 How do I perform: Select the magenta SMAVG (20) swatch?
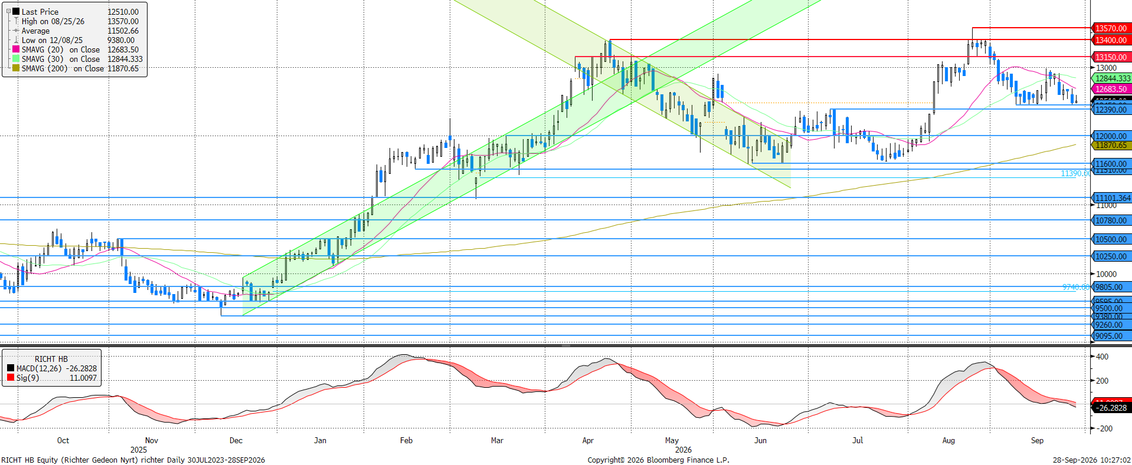tap(17, 50)
